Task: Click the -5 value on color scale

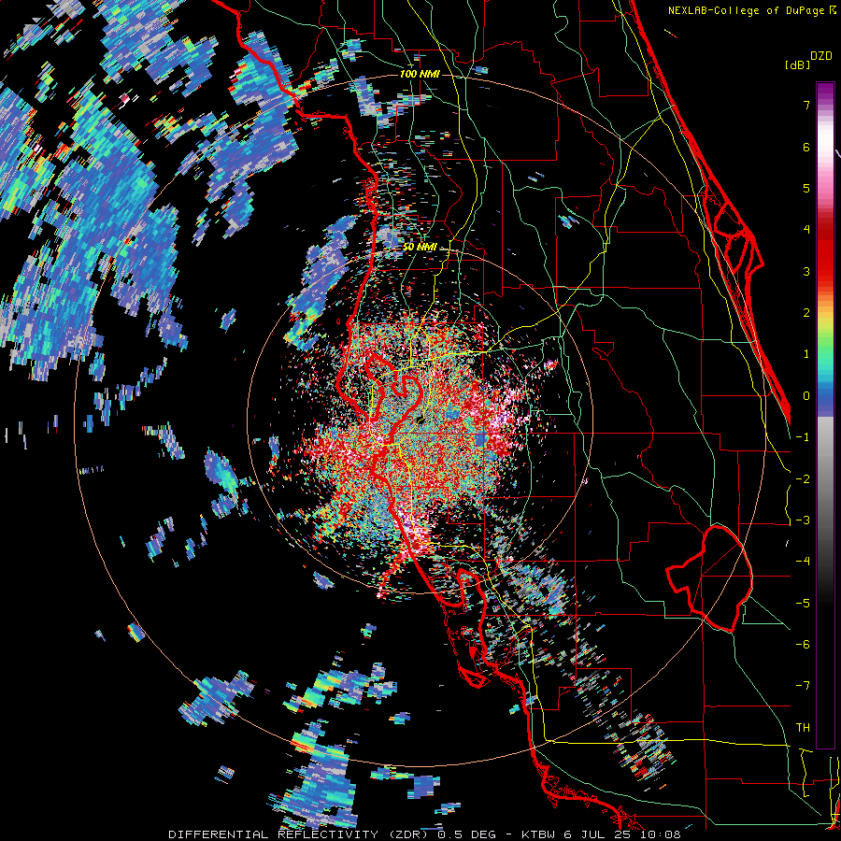Action: coord(803,604)
